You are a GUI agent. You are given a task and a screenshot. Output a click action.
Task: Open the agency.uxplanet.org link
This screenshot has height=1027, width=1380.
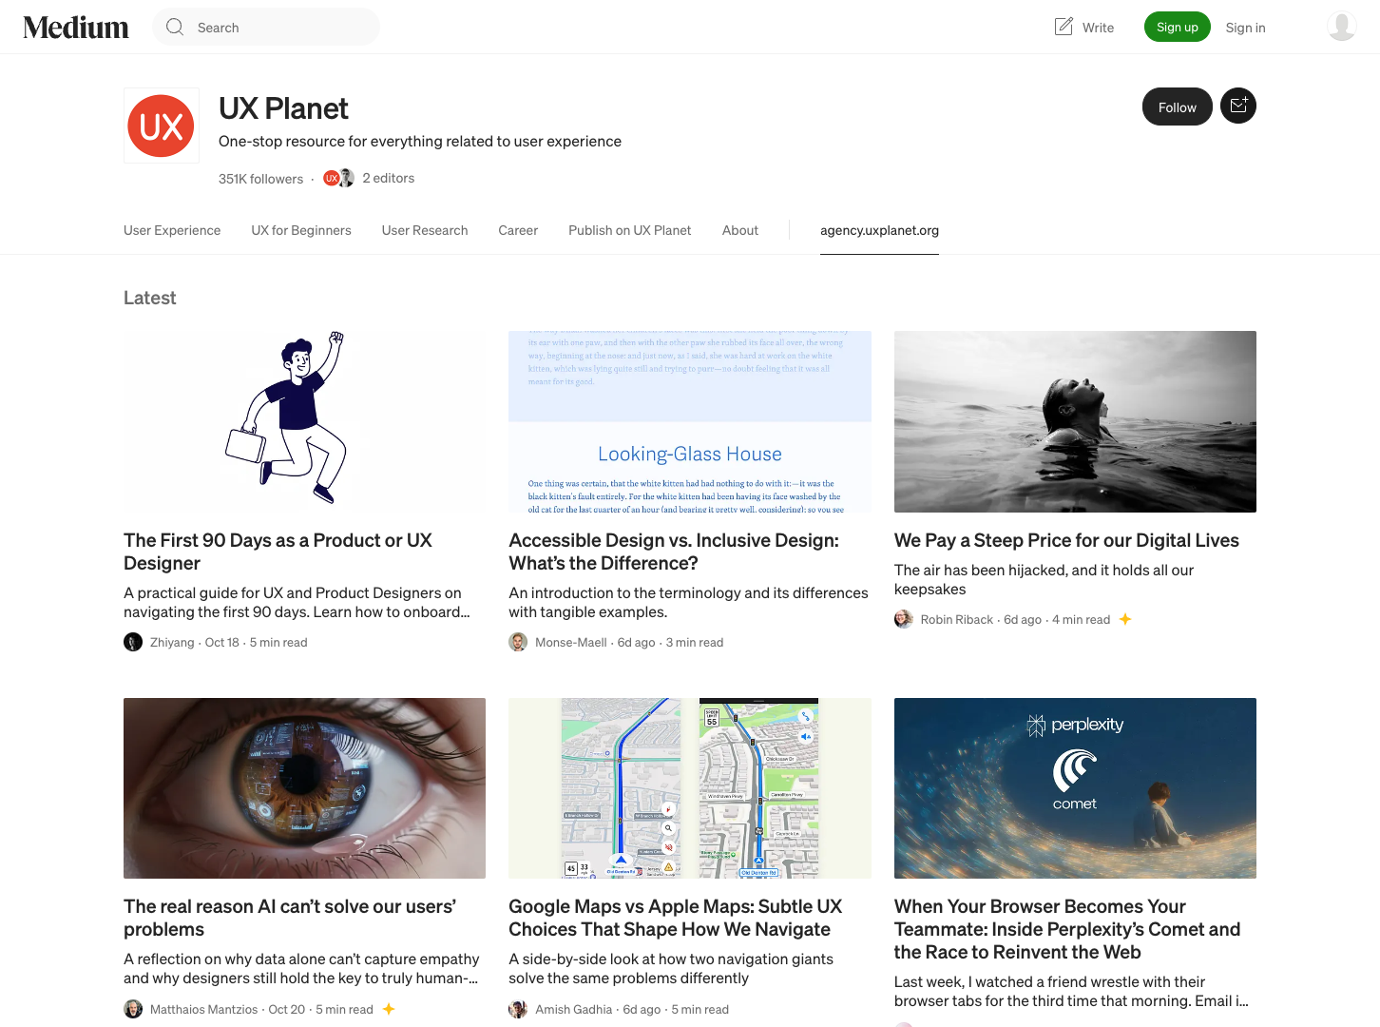[x=879, y=230]
